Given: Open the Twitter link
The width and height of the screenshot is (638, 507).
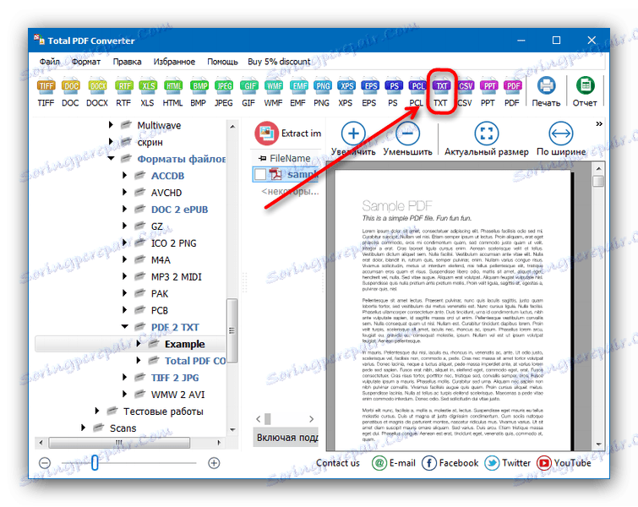Looking at the screenshot, I should 507,463.
